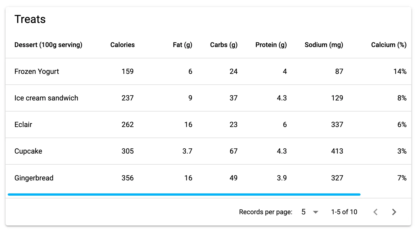Screen dimensions: 419x233
Task: Sort by Calcium (%) column header
Action: (389, 45)
